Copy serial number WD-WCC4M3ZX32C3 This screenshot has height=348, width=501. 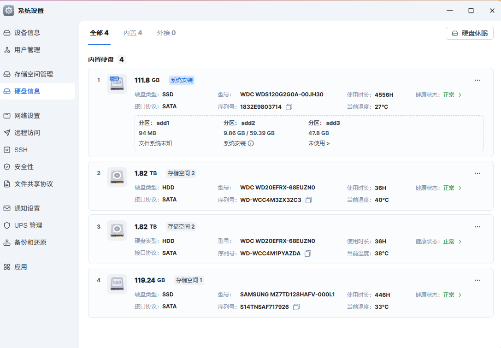(309, 200)
